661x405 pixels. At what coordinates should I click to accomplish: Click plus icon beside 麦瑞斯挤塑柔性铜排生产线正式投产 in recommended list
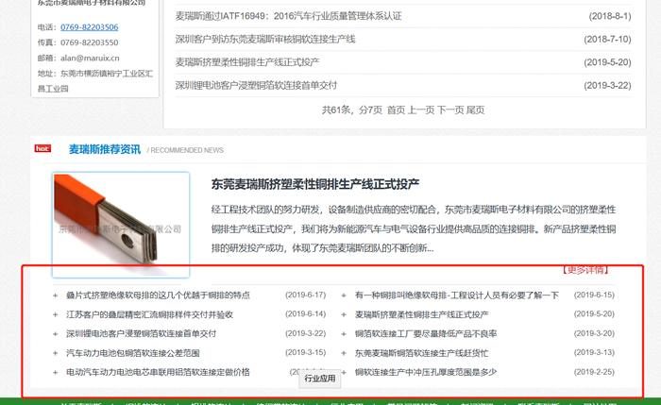(x=344, y=314)
